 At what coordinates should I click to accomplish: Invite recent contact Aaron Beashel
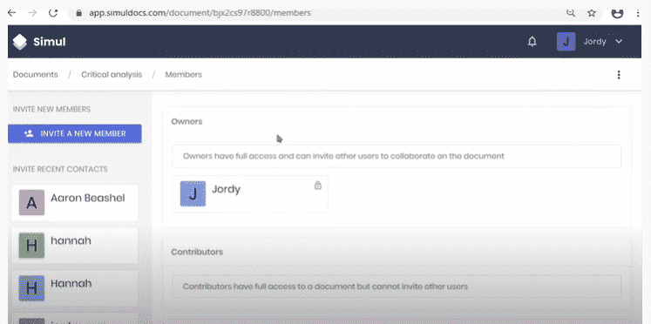coord(75,202)
